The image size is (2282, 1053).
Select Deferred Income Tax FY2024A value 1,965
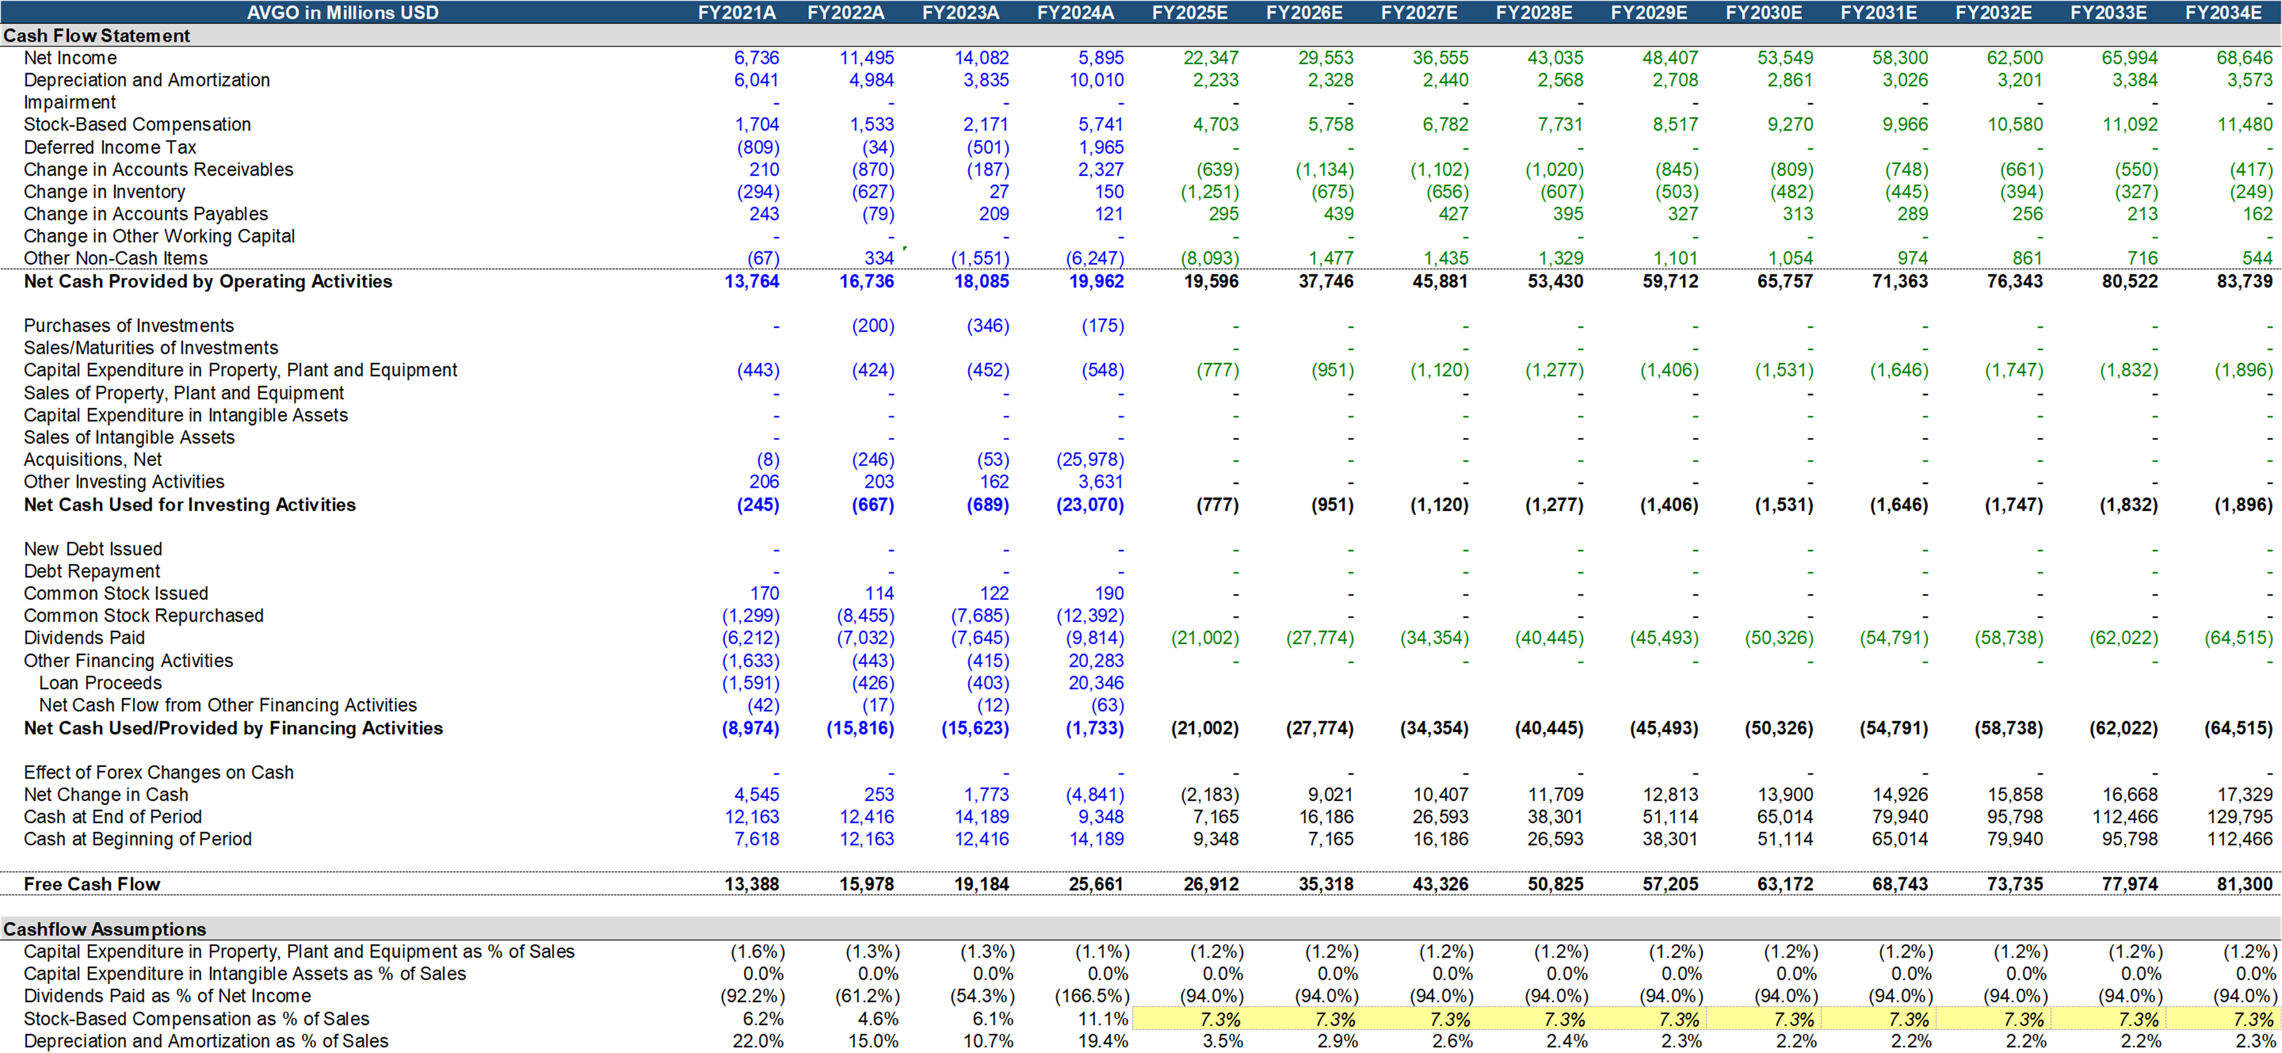(x=1100, y=147)
